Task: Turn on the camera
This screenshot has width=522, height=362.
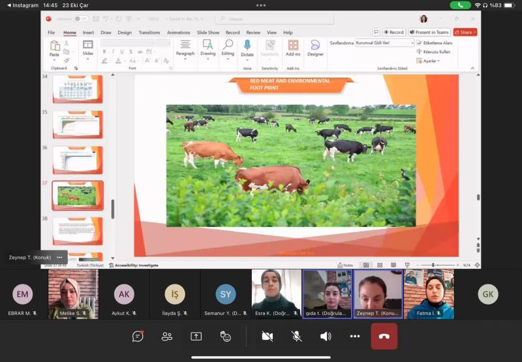Action: click(267, 337)
